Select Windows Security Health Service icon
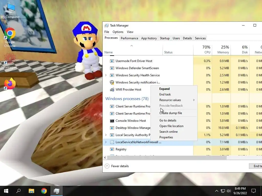This screenshot has width=262, height=196. pos(112,75)
